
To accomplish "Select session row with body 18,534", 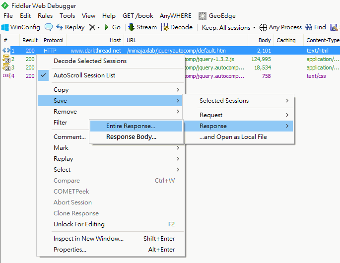I will [170, 67].
